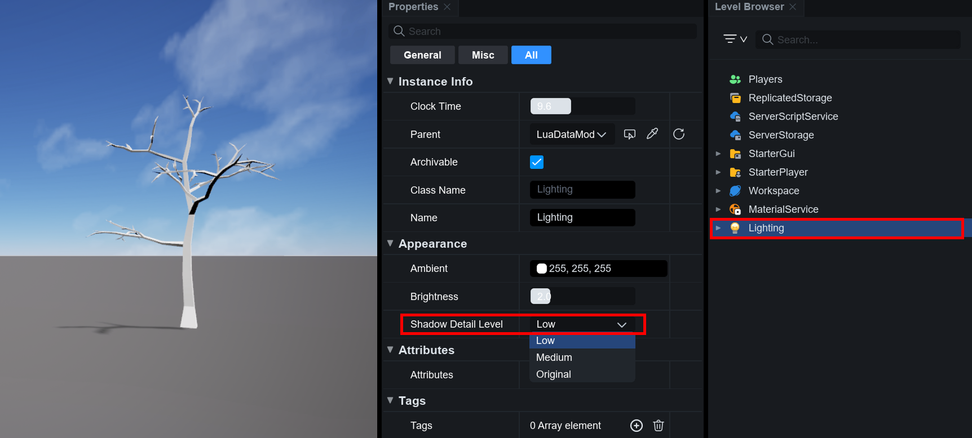
Task: Open the LuaDataMod parent dropdown
Action: click(571, 135)
